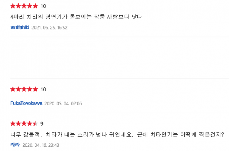Select the review text starting with 너무 감동적

pos(117,134)
